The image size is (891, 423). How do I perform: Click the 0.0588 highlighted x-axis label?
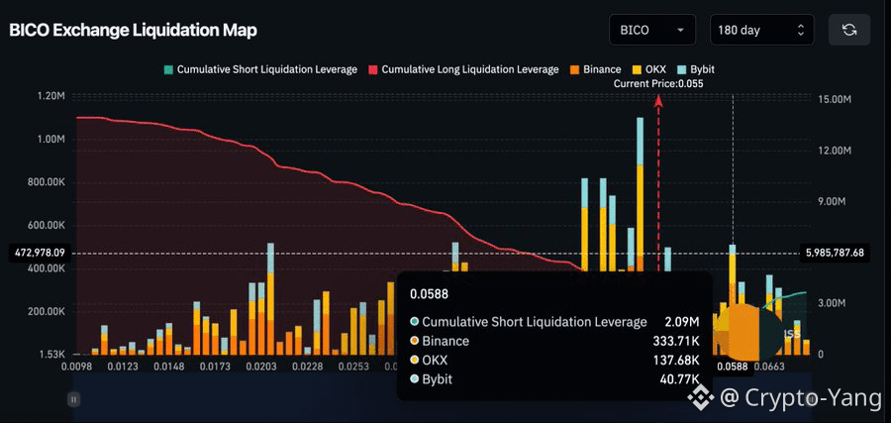pos(732,367)
